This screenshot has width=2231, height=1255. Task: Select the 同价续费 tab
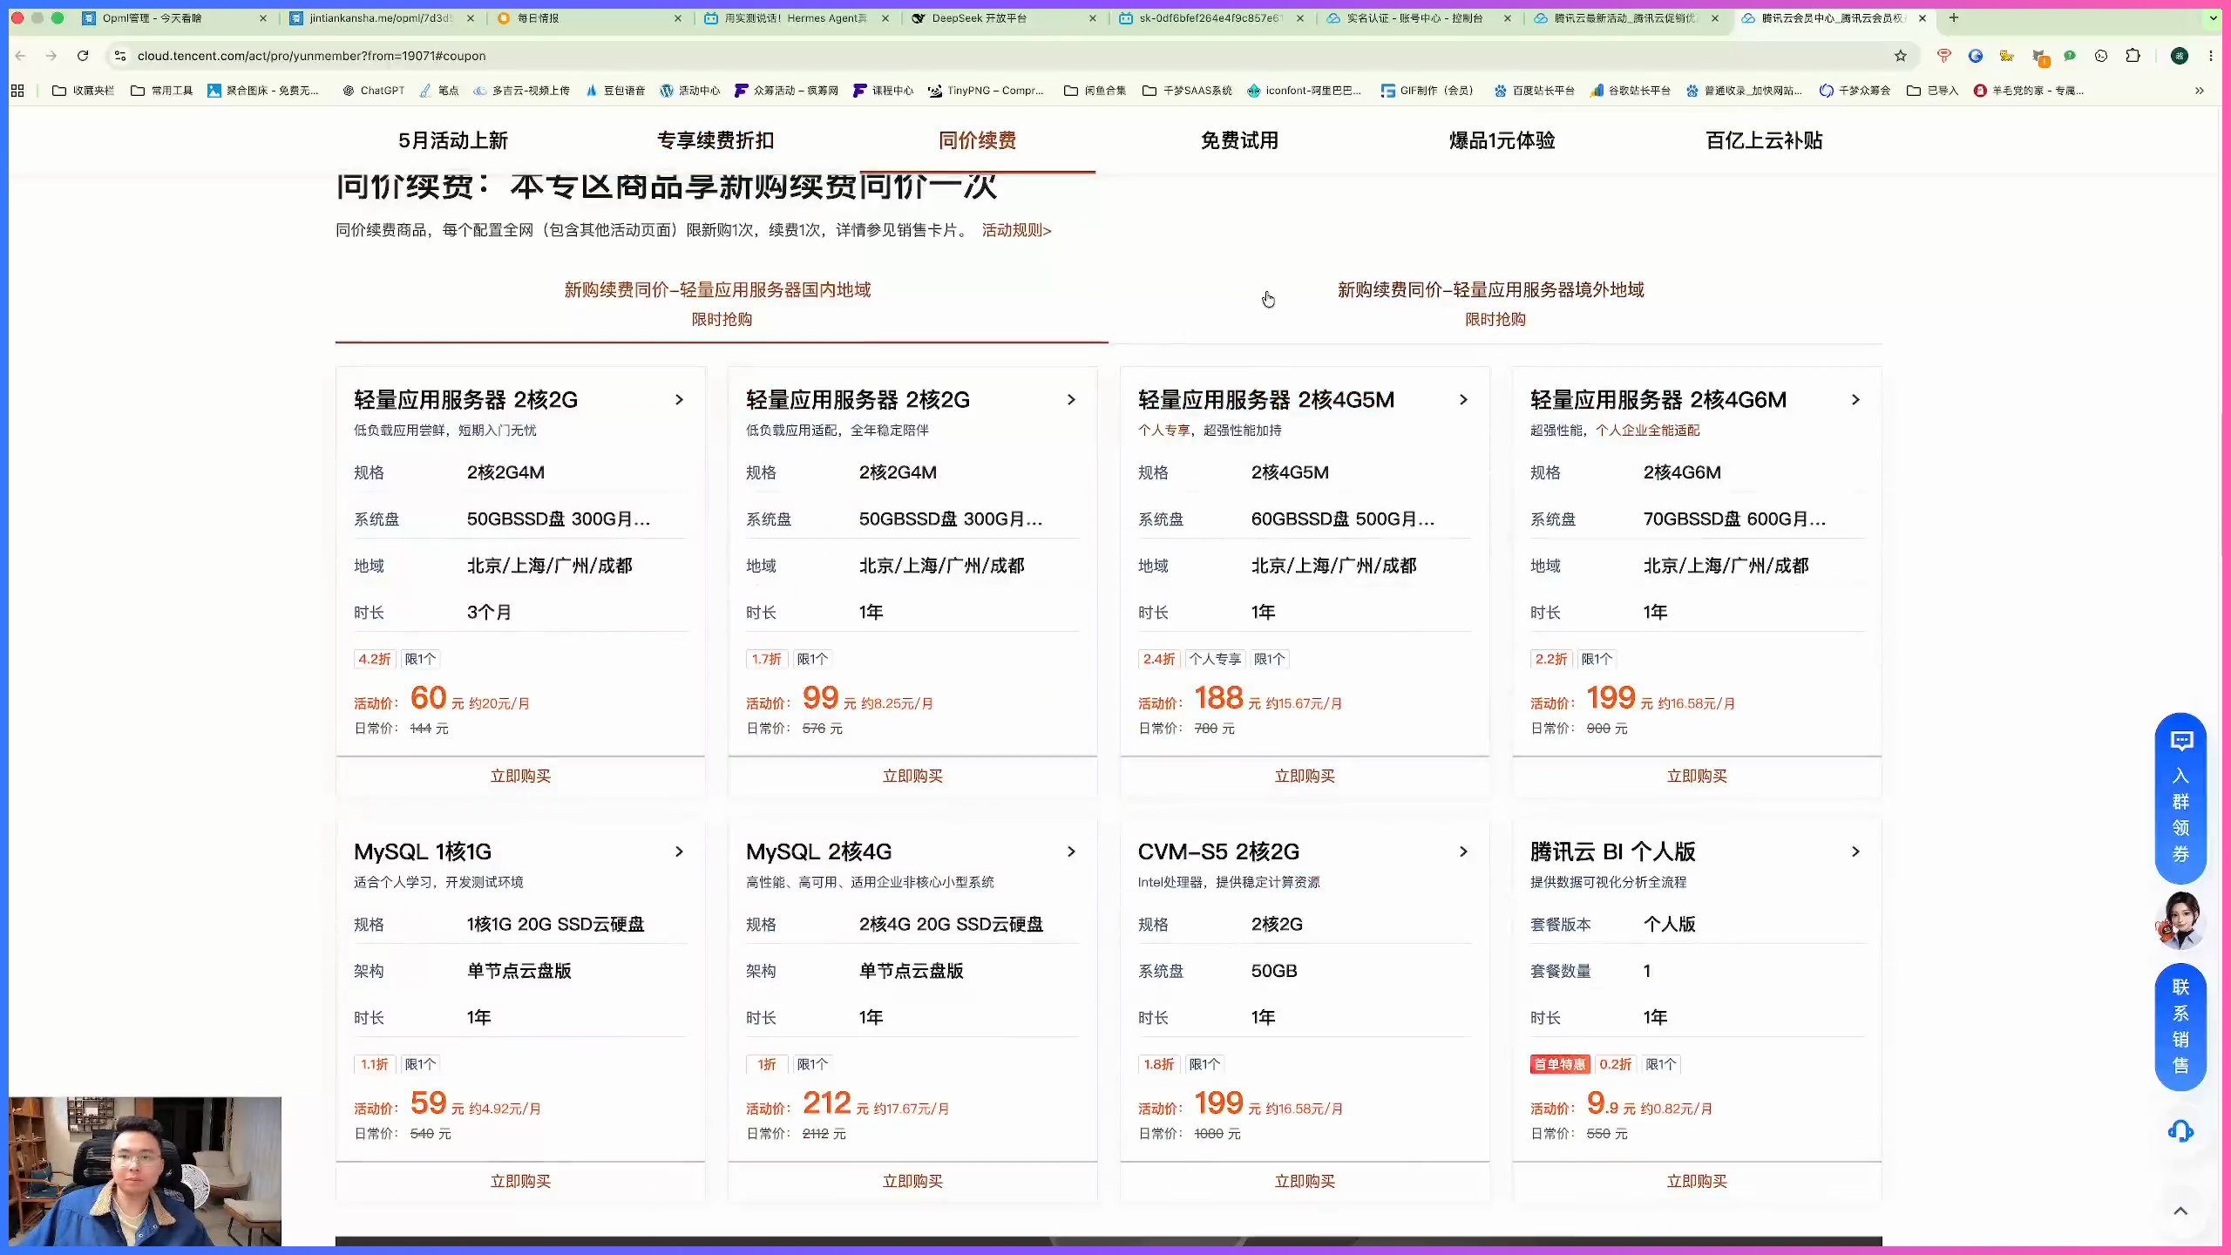tap(978, 140)
